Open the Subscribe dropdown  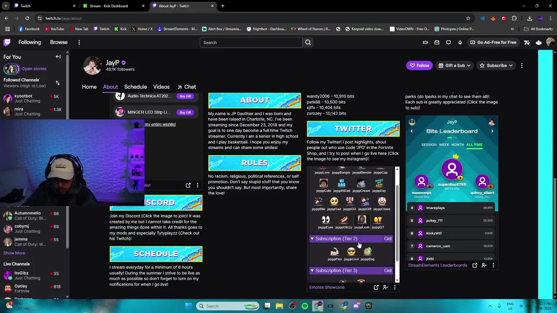coord(496,66)
